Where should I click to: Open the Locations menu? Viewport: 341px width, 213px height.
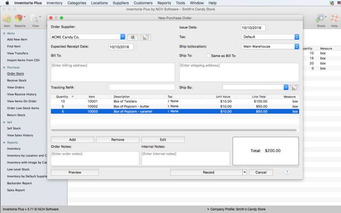click(99, 3)
